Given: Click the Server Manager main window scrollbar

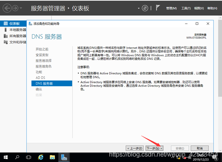Looking at the screenshot, I should [220, 58].
